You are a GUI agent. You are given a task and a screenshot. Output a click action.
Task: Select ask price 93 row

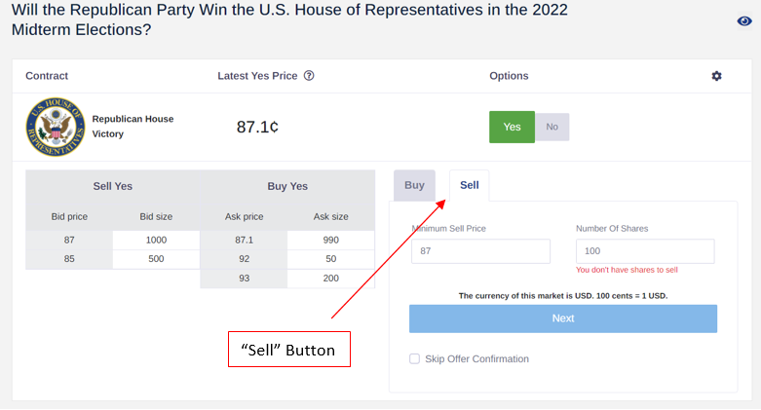[287, 279]
